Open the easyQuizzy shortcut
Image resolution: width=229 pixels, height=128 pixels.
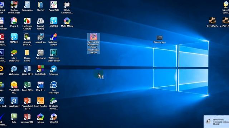tap(14, 102)
